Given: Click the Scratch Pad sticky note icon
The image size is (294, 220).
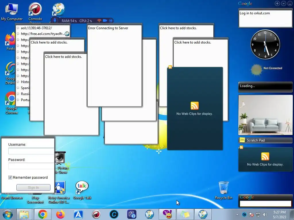Looking at the screenshot, I should 242,140.
